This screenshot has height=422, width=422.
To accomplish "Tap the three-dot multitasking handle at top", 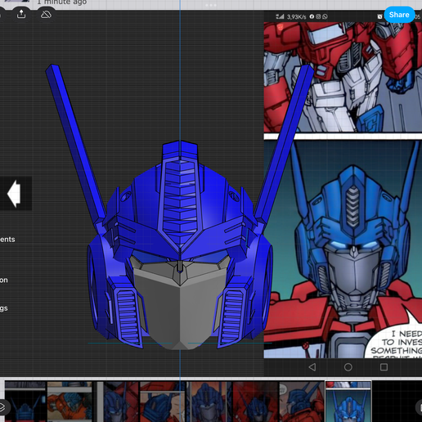I will 211,5.
